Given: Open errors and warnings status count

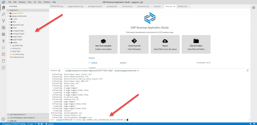Looking at the screenshot, I should click(x=41, y=124).
